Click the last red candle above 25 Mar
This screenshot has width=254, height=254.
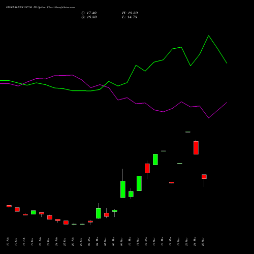pos(204,176)
